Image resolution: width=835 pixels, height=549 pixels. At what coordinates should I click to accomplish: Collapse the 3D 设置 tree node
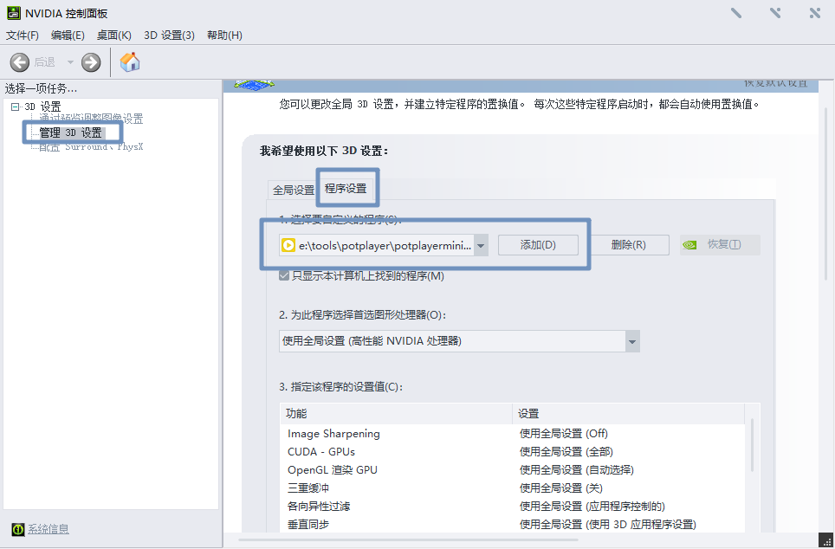coord(15,107)
